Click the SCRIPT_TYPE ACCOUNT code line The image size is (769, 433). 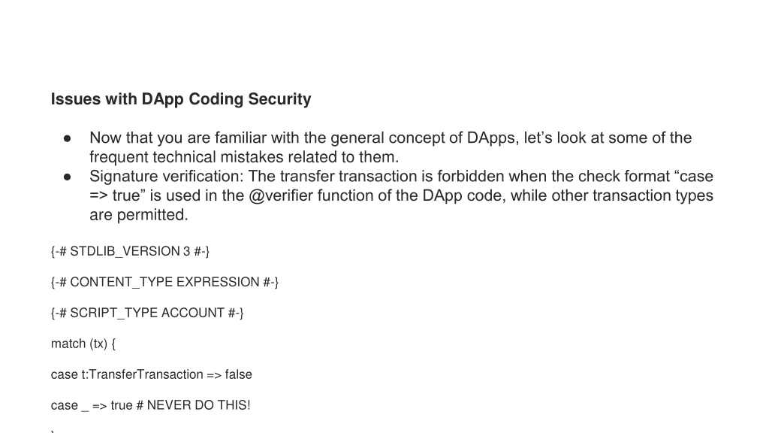pos(147,313)
